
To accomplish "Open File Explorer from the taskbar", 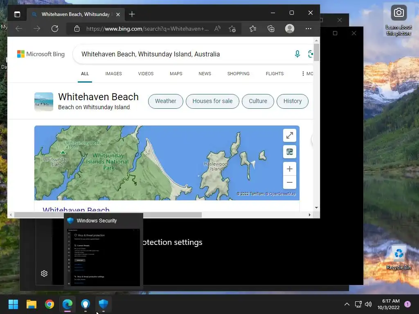I will pyautogui.click(x=31, y=304).
